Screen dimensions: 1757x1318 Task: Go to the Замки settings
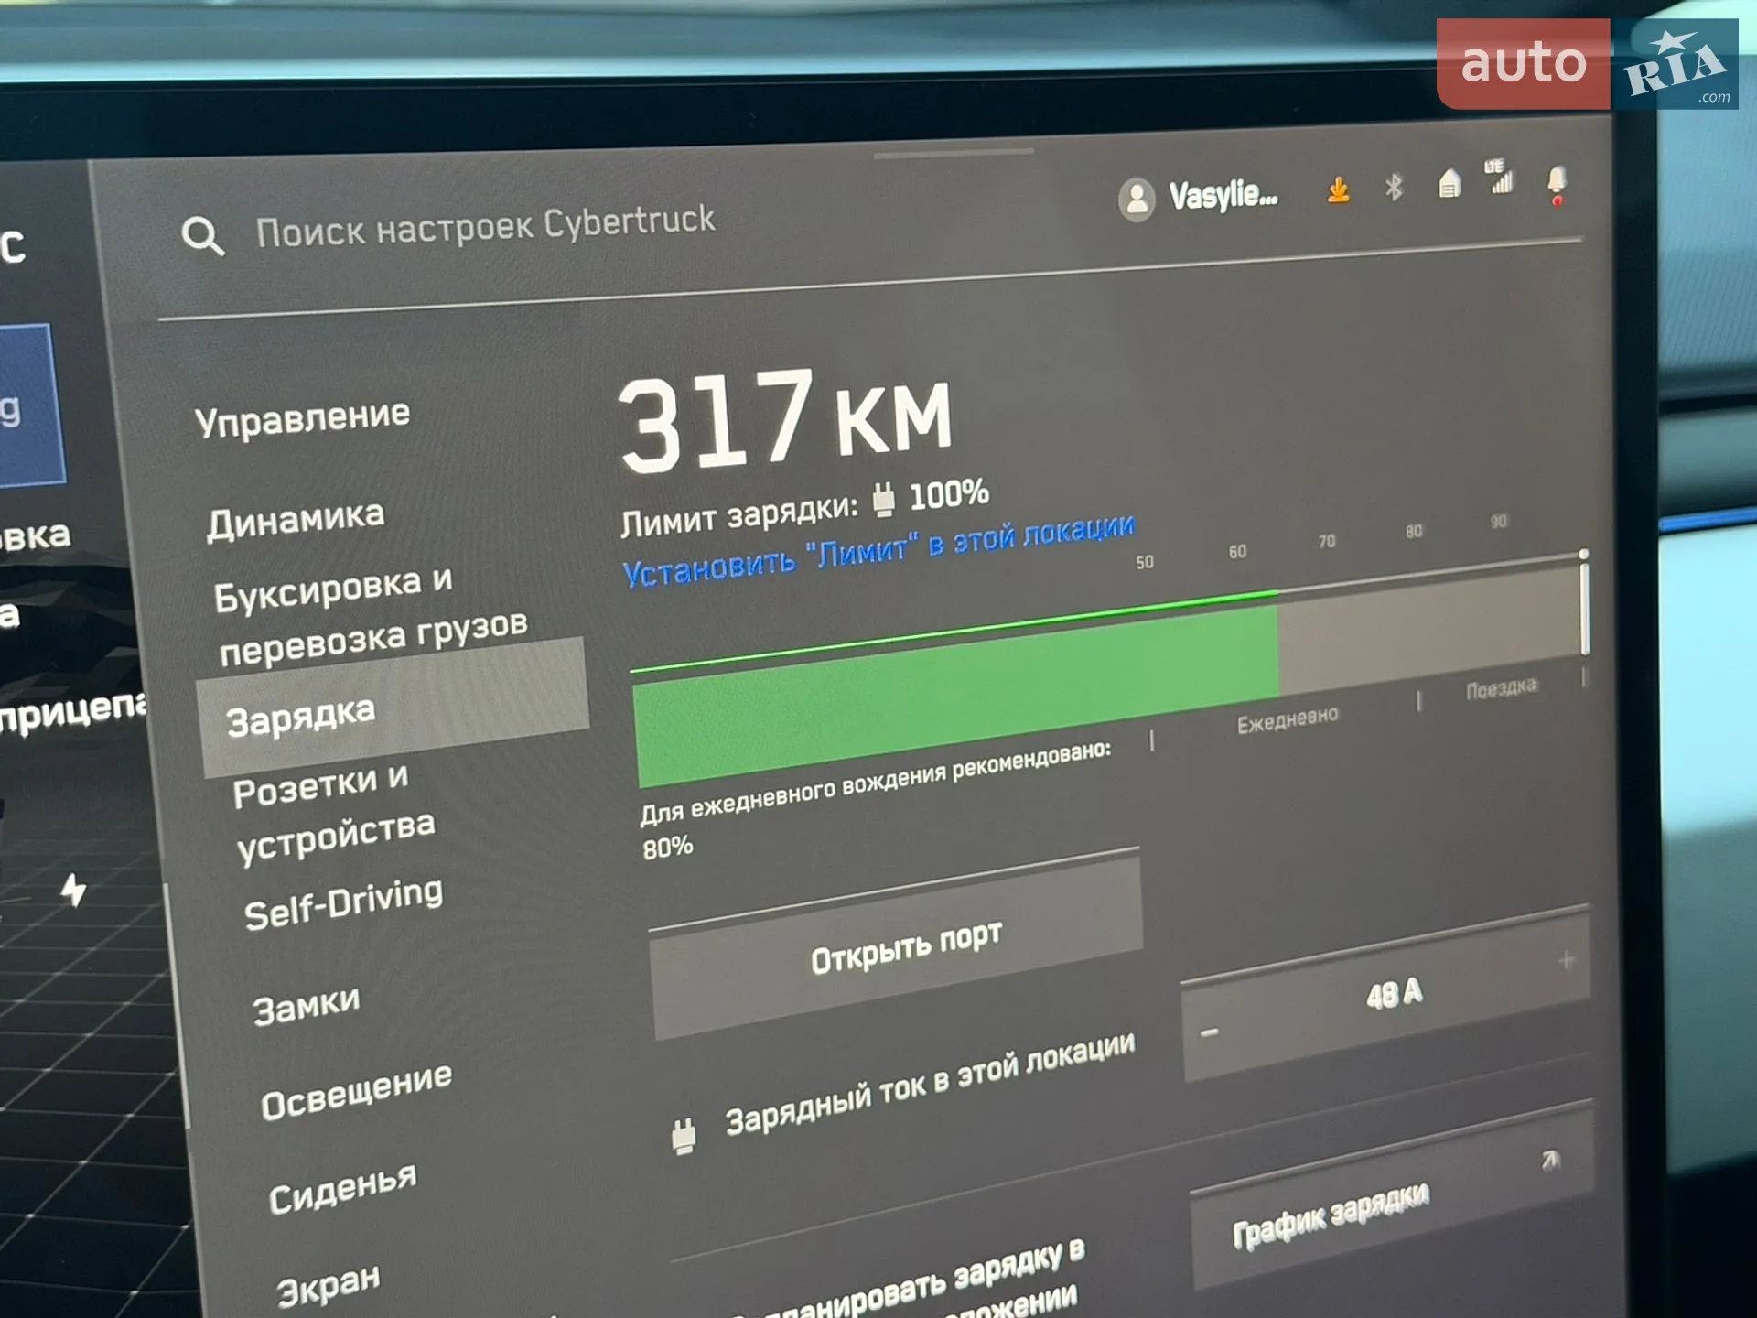[307, 1006]
